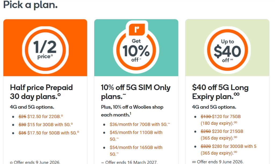Click the Up to $40 off badge
275x164 pixels.
(x=227, y=50)
